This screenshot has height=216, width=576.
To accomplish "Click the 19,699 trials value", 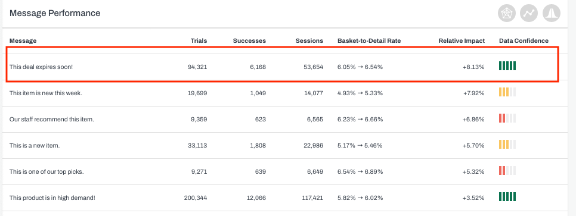I will (197, 93).
